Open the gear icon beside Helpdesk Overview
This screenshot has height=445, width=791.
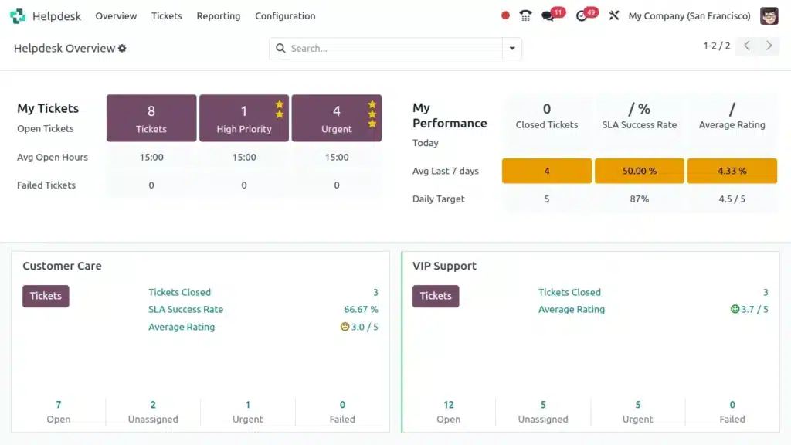(122, 48)
